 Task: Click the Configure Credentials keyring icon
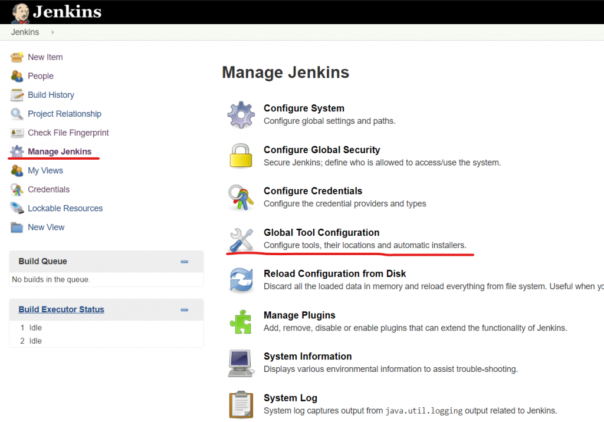point(241,197)
